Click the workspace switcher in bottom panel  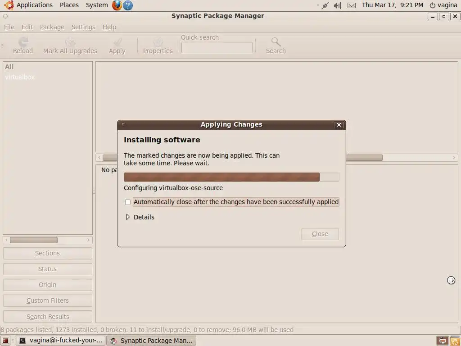tap(443, 341)
